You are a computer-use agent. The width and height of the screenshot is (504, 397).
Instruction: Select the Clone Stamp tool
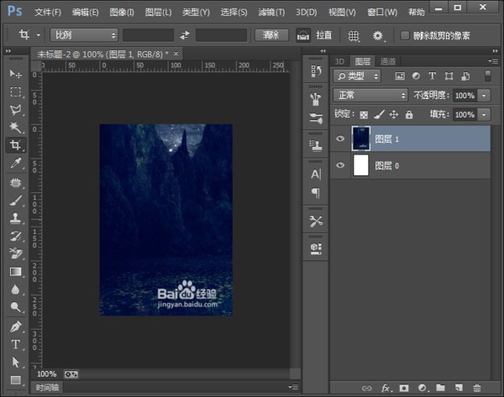click(15, 218)
